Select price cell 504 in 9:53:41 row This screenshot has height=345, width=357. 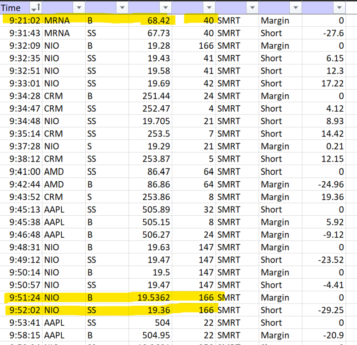(x=150, y=323)
